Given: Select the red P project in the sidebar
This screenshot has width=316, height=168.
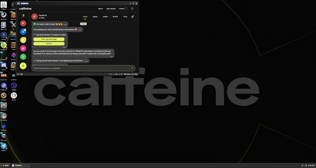Looking at the screenshot, I should (23, 23).
